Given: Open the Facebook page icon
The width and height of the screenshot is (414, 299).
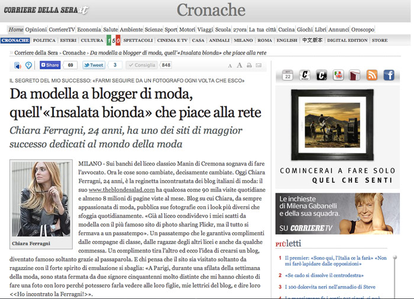Looking at the screenshot, I should (x=389, y=75).
